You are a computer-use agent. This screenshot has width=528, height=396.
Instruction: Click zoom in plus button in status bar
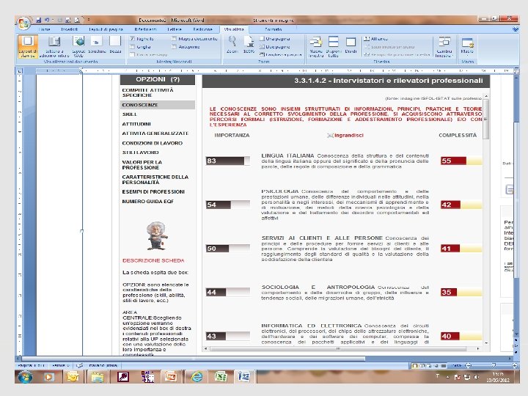[x=515, y=365]
